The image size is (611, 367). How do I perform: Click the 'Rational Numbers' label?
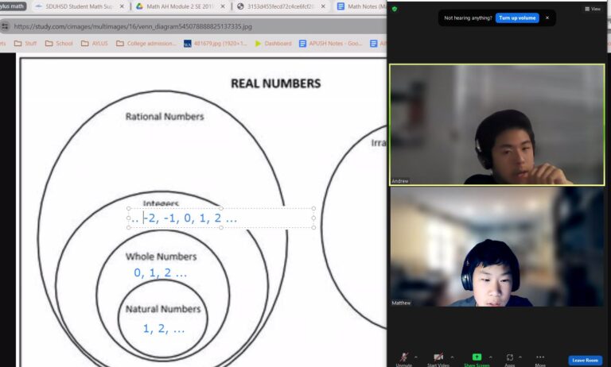click(x=165, y=116)
